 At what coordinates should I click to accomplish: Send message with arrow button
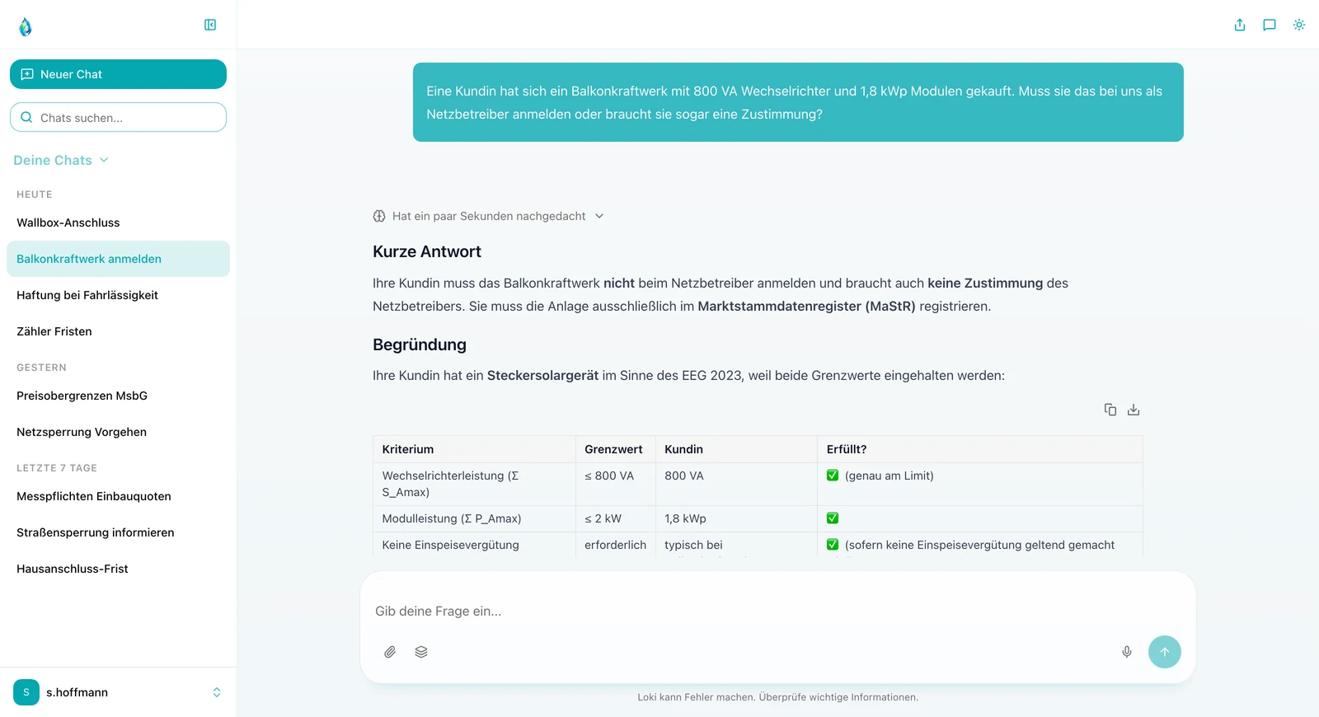point(1165,652)
